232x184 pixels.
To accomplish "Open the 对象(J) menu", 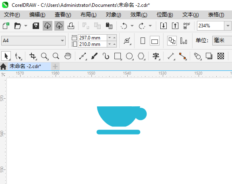I will (x=113, y=15).
